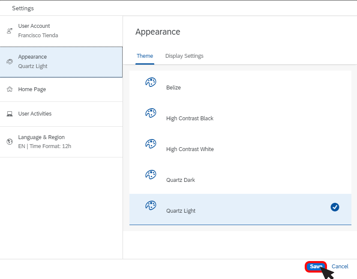Image resolution: width=357 pixels, height=279 pixels.
Task: Open the Language & Region settings entry
Action: click(61, 142)
